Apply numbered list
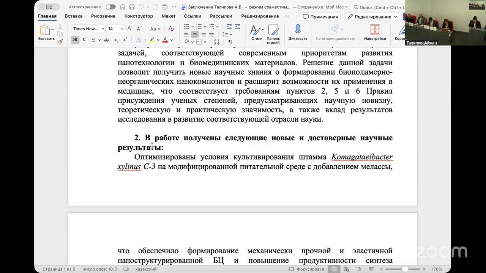 pyautogui.click(x=200, y=27)
